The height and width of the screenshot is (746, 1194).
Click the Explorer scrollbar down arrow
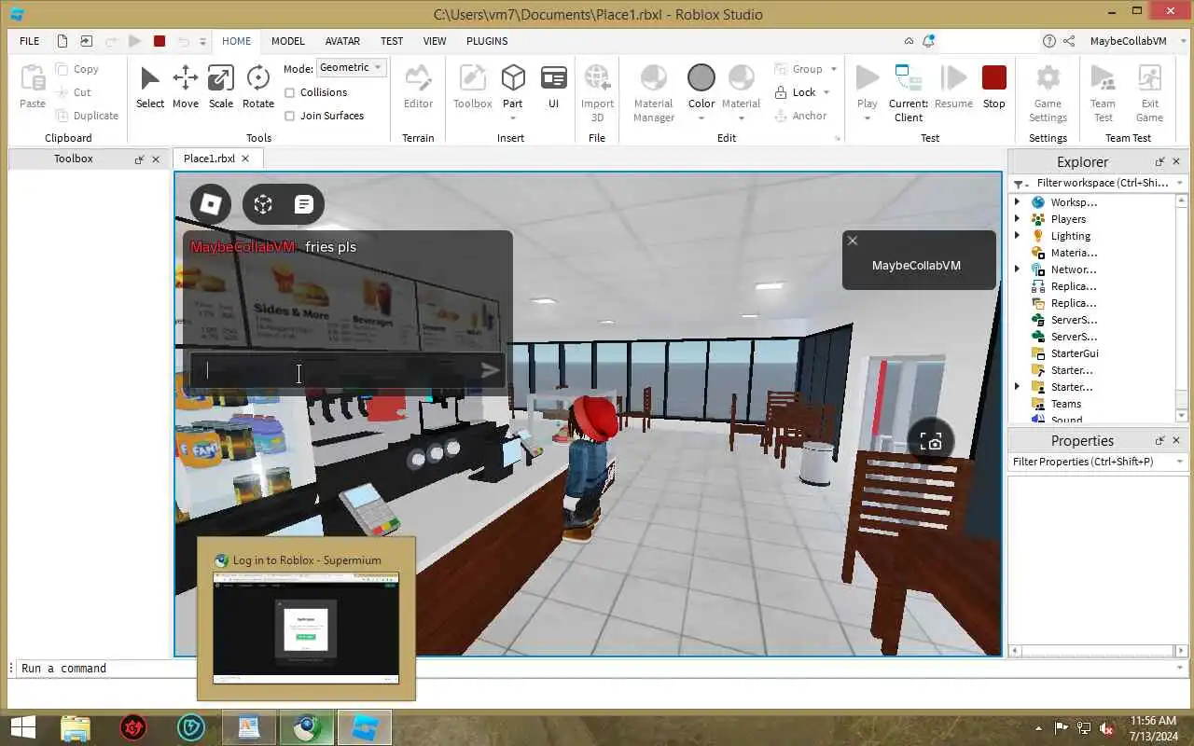pyautogui.click(x=1183, y=416)
